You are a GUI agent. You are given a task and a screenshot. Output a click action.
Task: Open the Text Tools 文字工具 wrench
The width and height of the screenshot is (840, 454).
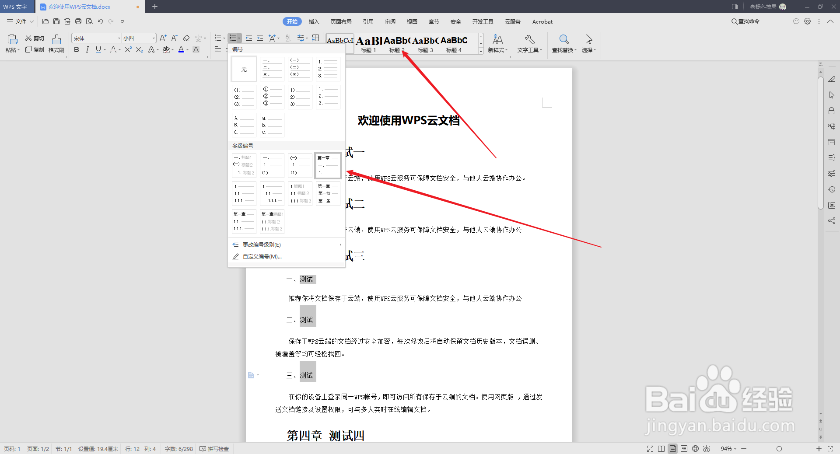click(530, 44)
